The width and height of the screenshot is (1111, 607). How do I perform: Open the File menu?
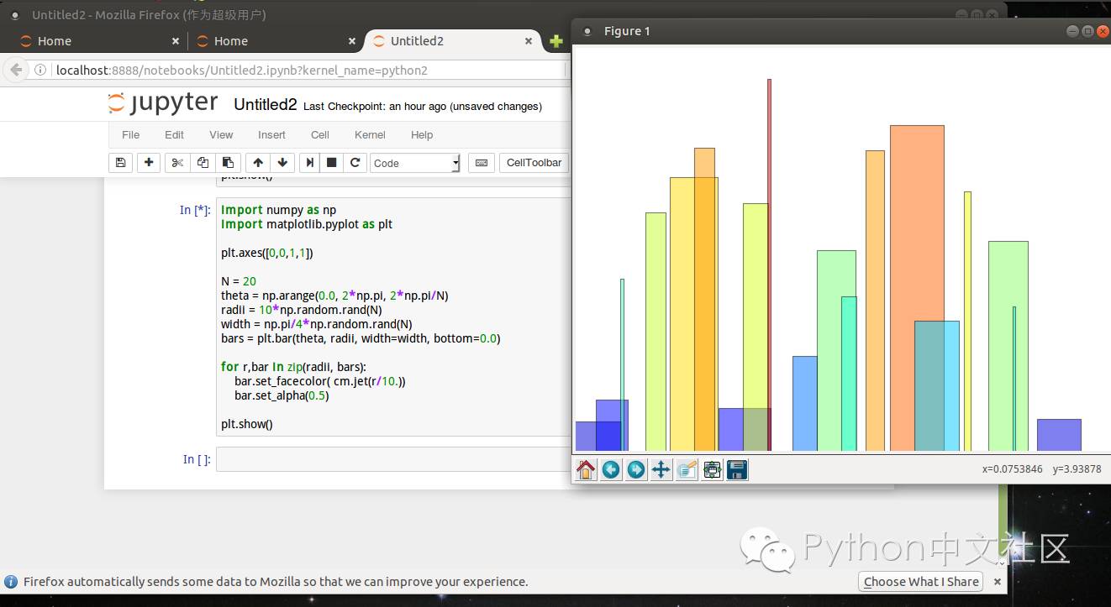tap(131, 134)
